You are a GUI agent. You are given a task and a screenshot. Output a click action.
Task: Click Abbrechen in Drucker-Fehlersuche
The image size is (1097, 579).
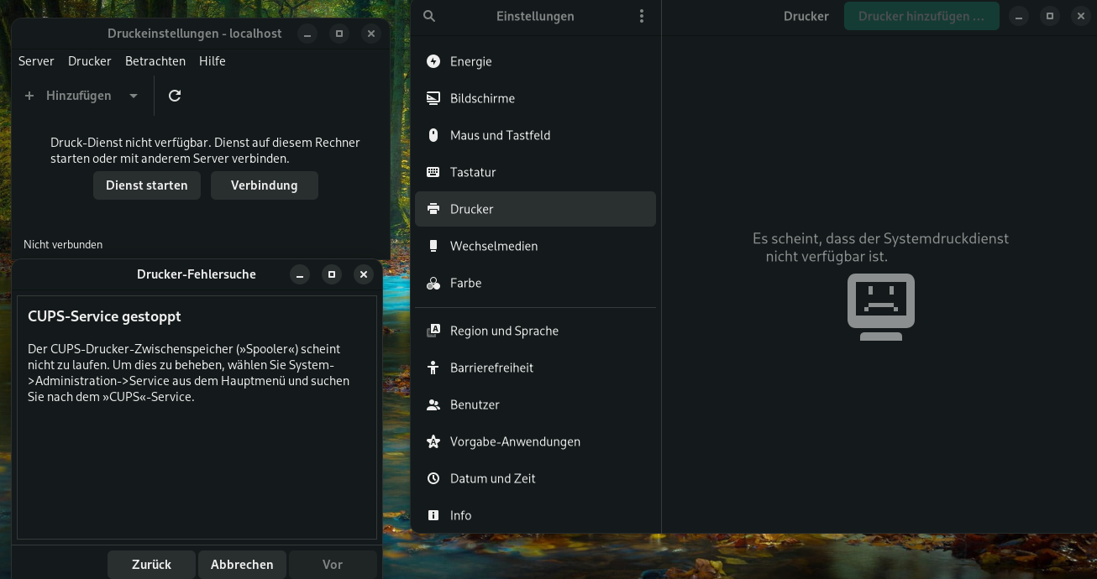pyautogui.click(x=242, y=565)
